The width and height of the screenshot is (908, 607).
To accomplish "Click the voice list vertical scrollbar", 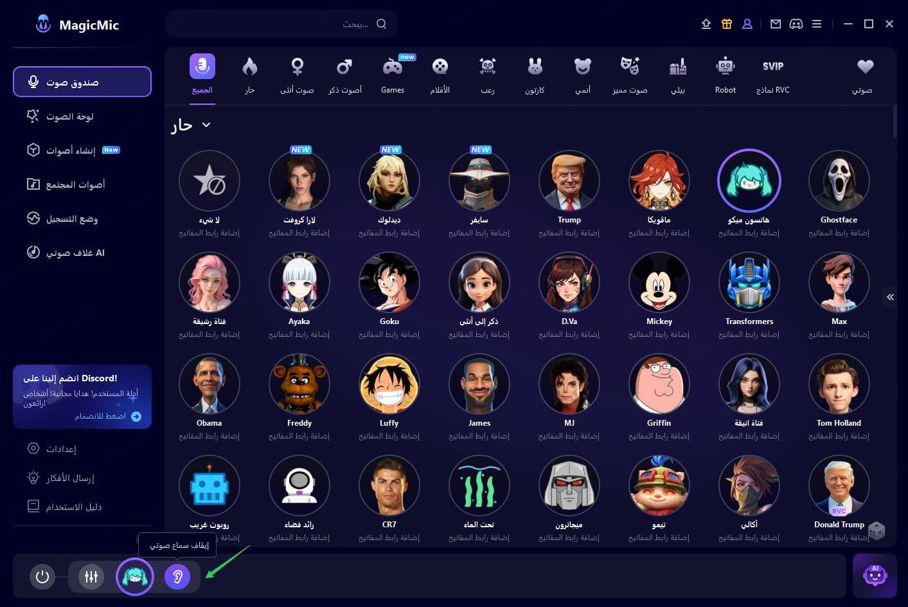I will [894, 121].
